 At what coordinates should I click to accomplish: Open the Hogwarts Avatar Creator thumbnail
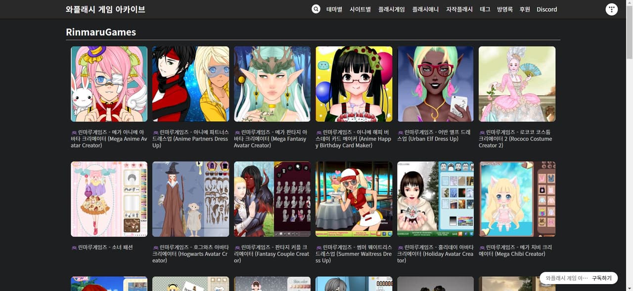(190, 199)
